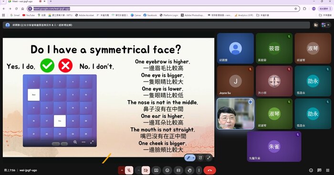334x175 pixels.
Task: Maximize the embedded grid activity
Action: coord(92,142)
